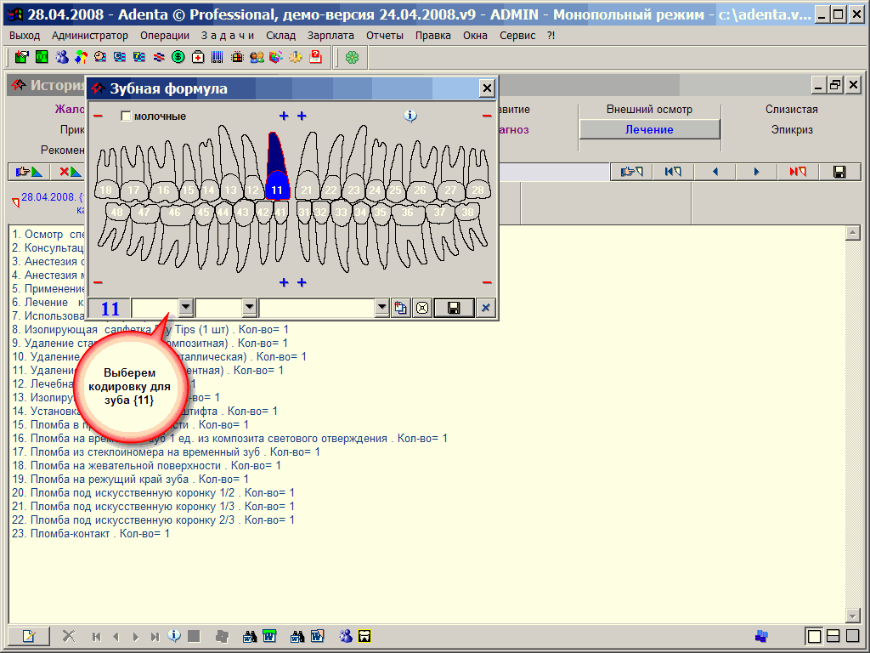Select tooth 21 on the dental chart
The width and height of the screenshot is (870, 653).
pyautogui.click(x=307, y=190)
